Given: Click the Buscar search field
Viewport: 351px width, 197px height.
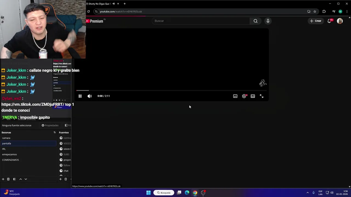Looking at the screenshot, I should 201,21.
